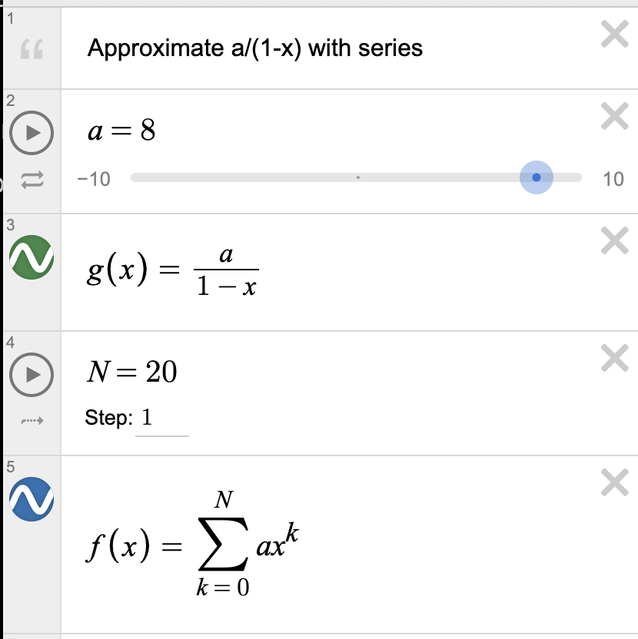
Task: Remove the N = 20 expression with its X
Action: click(614, 357)
